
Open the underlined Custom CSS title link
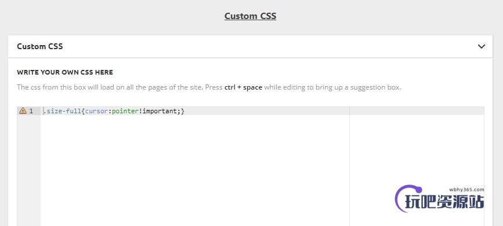point(250,16)
